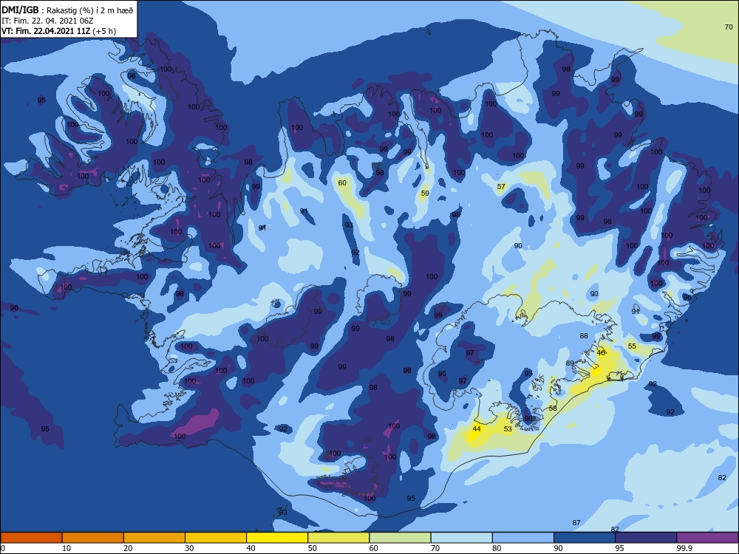Click the humidity value 44 on the map
Screen dimensions: 739x554
477,428
